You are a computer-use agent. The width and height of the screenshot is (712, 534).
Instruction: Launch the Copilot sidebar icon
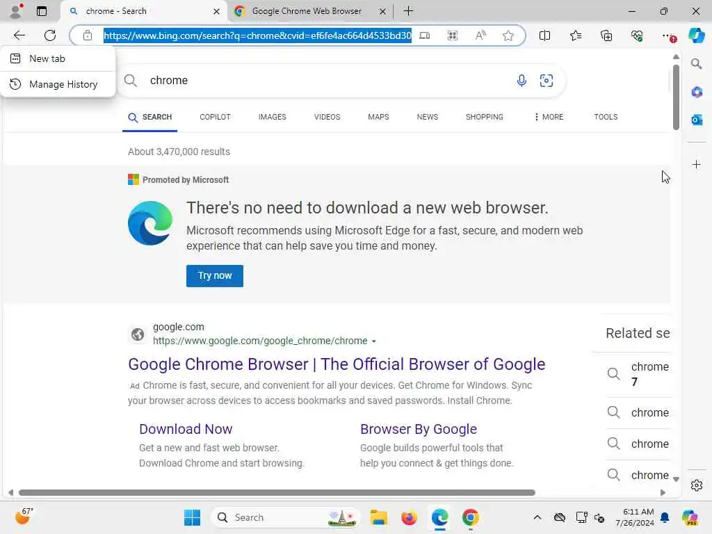[696, 35]
